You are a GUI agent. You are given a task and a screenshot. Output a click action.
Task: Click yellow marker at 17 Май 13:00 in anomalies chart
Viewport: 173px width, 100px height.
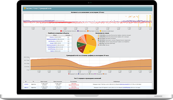(139, 21)
